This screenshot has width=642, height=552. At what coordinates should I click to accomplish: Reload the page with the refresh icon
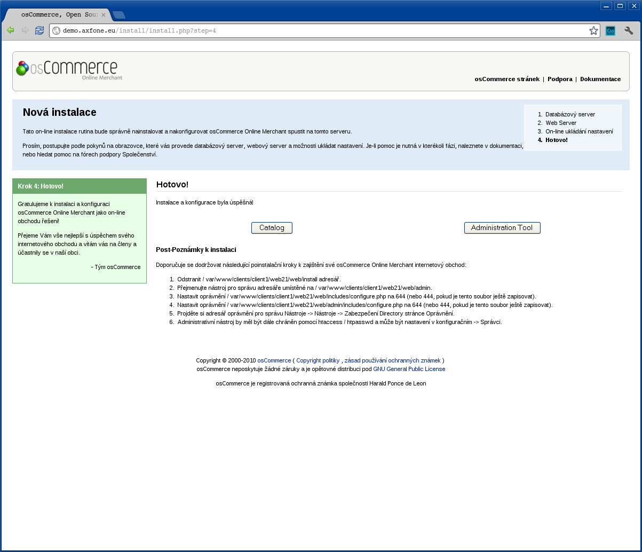coord(39,30)
